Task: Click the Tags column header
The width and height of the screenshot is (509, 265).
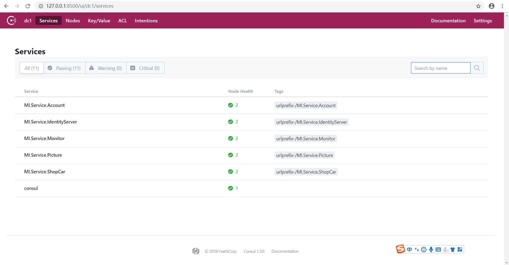Action: (x=279, y=91)
